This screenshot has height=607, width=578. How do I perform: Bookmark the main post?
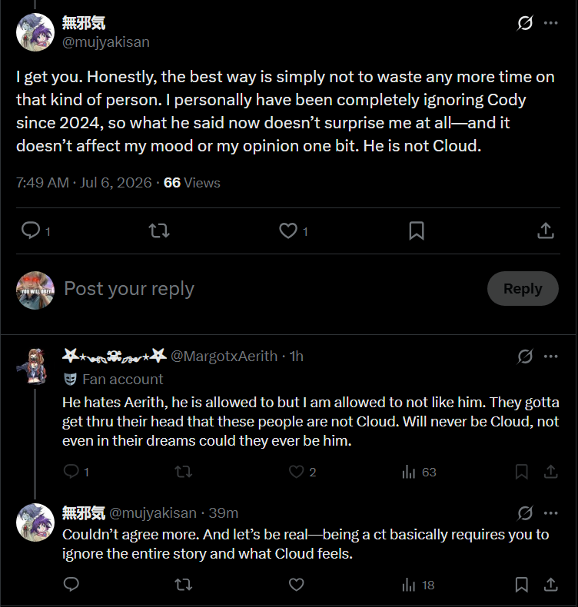click(417, 231)
